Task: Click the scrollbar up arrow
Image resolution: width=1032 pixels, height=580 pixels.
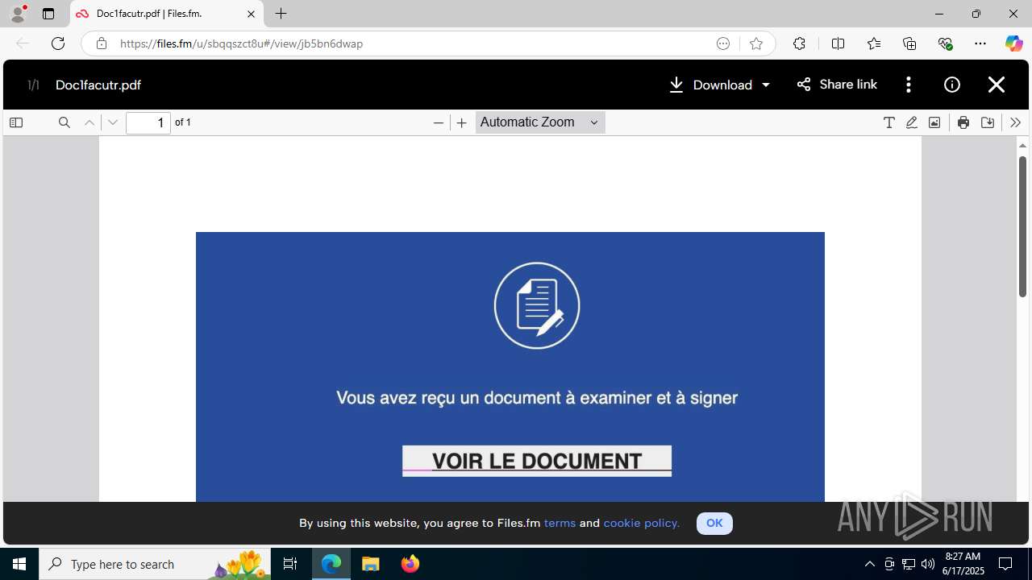Action: coord(1022,146)
